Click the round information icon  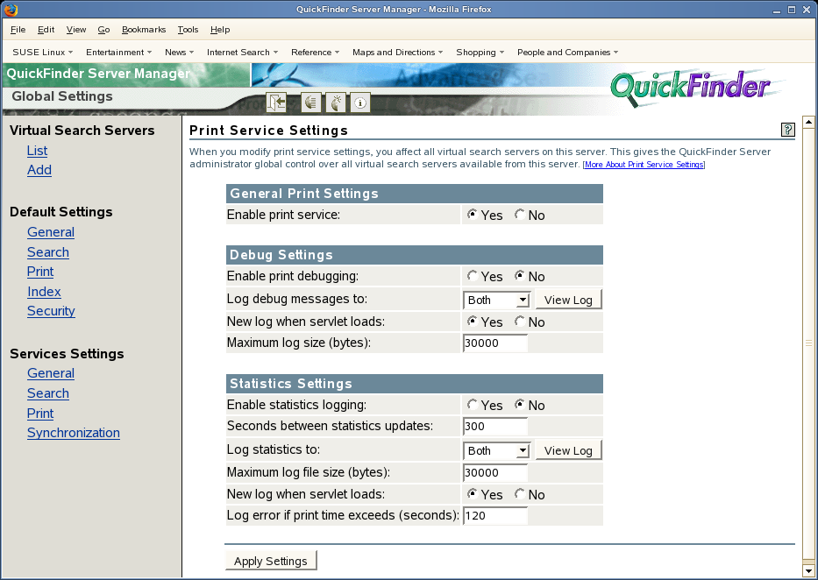click(360, 103)
